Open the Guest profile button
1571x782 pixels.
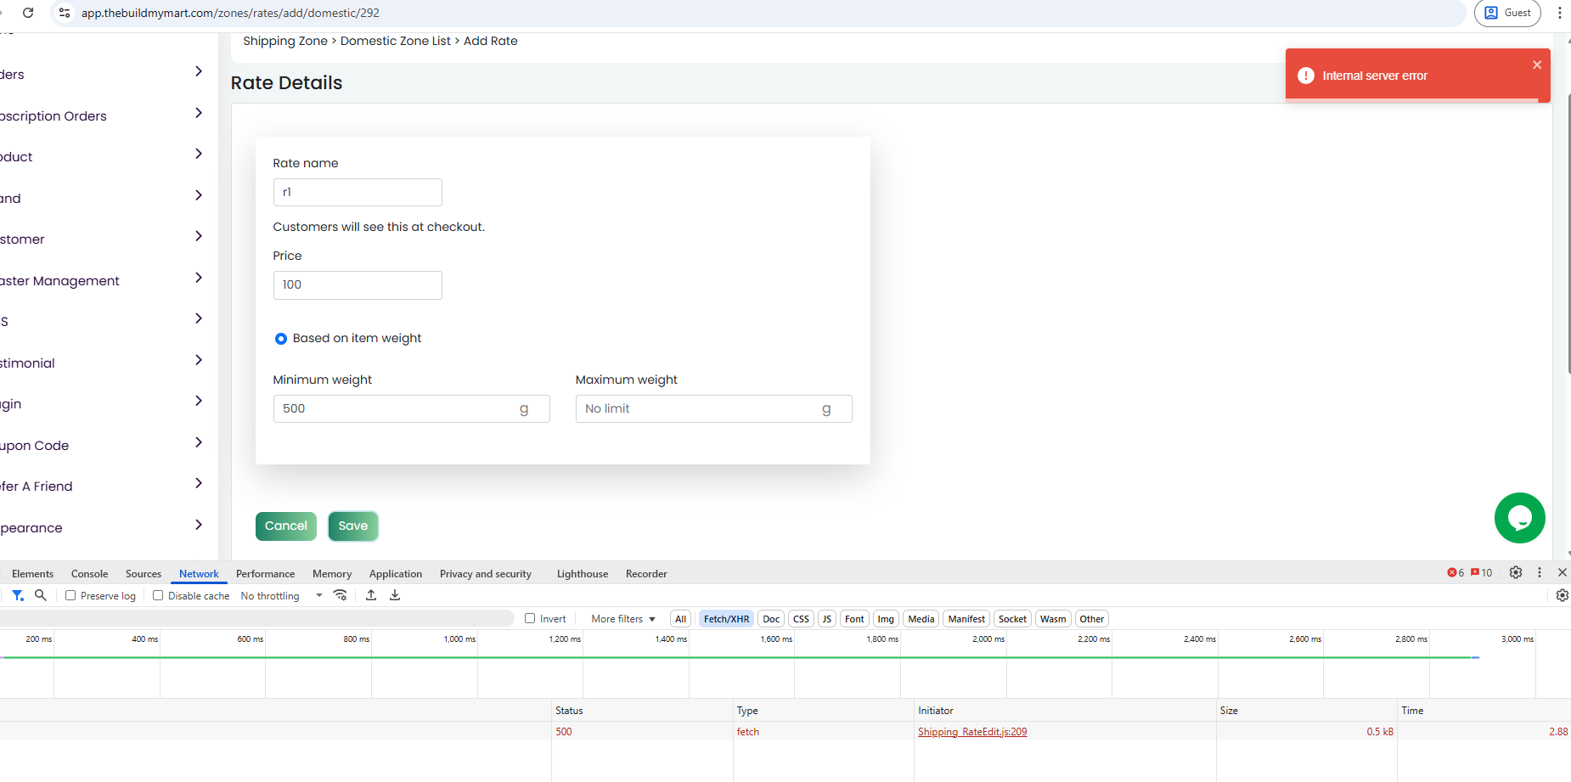[1507, 13]
